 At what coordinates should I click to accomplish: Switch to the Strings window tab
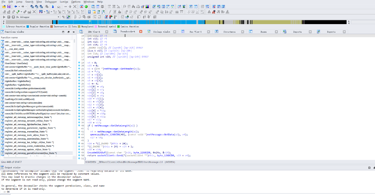[x=162, y=32]
